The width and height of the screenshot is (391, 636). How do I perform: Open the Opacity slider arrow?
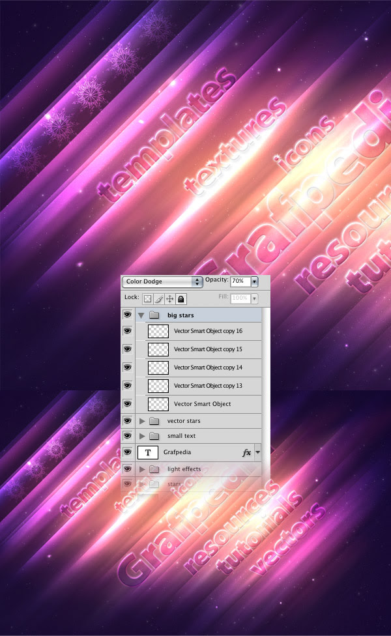point(254,281)
